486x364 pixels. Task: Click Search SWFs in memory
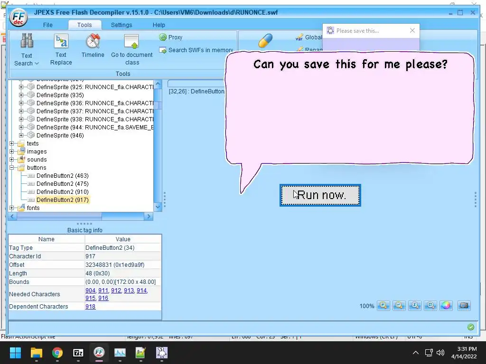click(196, 50)
